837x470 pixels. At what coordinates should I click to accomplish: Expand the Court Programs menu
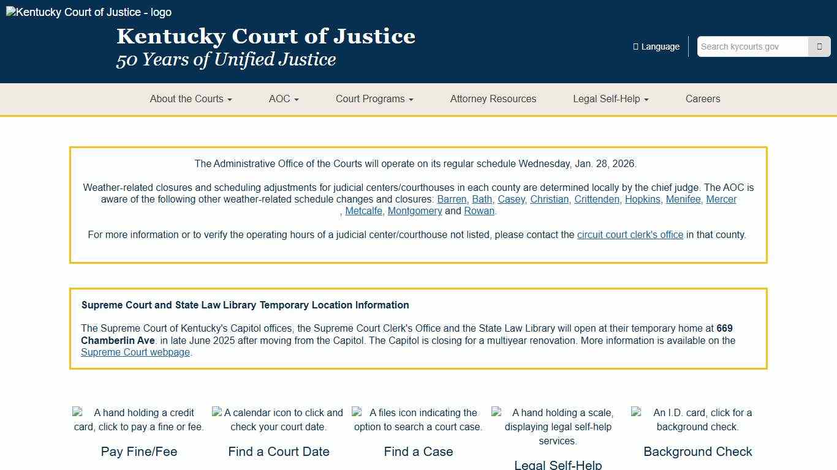374,99
